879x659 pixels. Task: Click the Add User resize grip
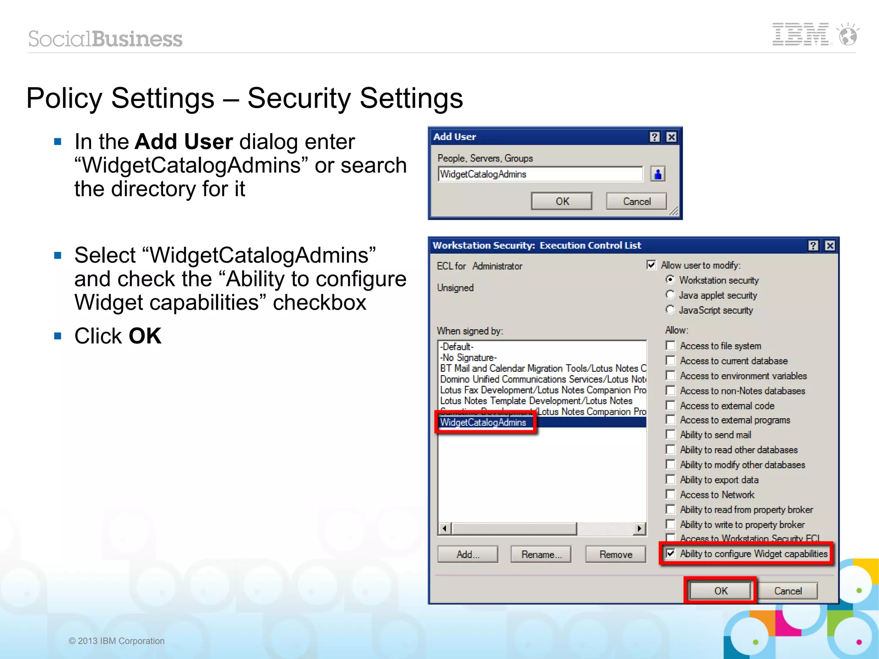click(674, 211)
